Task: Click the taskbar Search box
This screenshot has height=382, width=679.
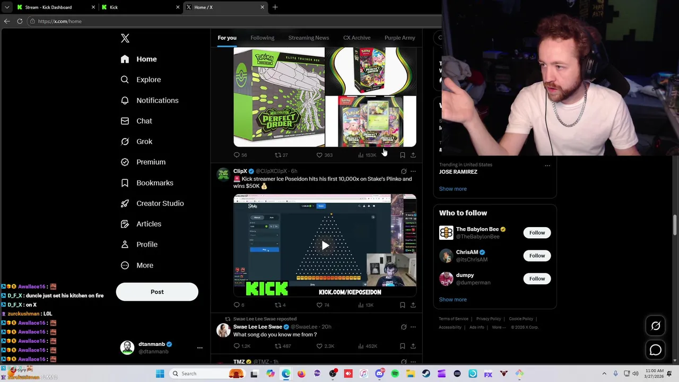Action: coord(207,374)
